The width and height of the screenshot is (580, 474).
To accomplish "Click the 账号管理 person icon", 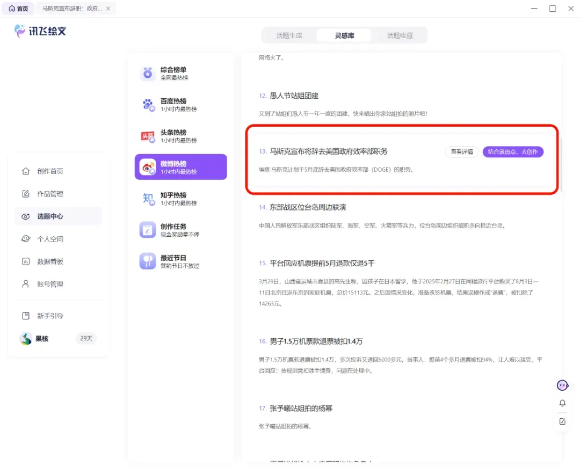I will [x=26, y=285].
